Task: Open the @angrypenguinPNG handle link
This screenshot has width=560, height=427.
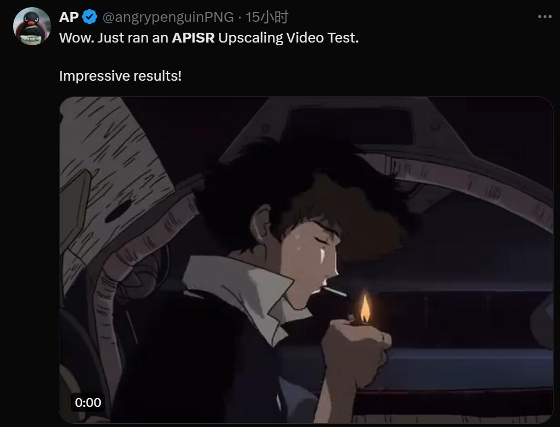Action: click(168, 17)
